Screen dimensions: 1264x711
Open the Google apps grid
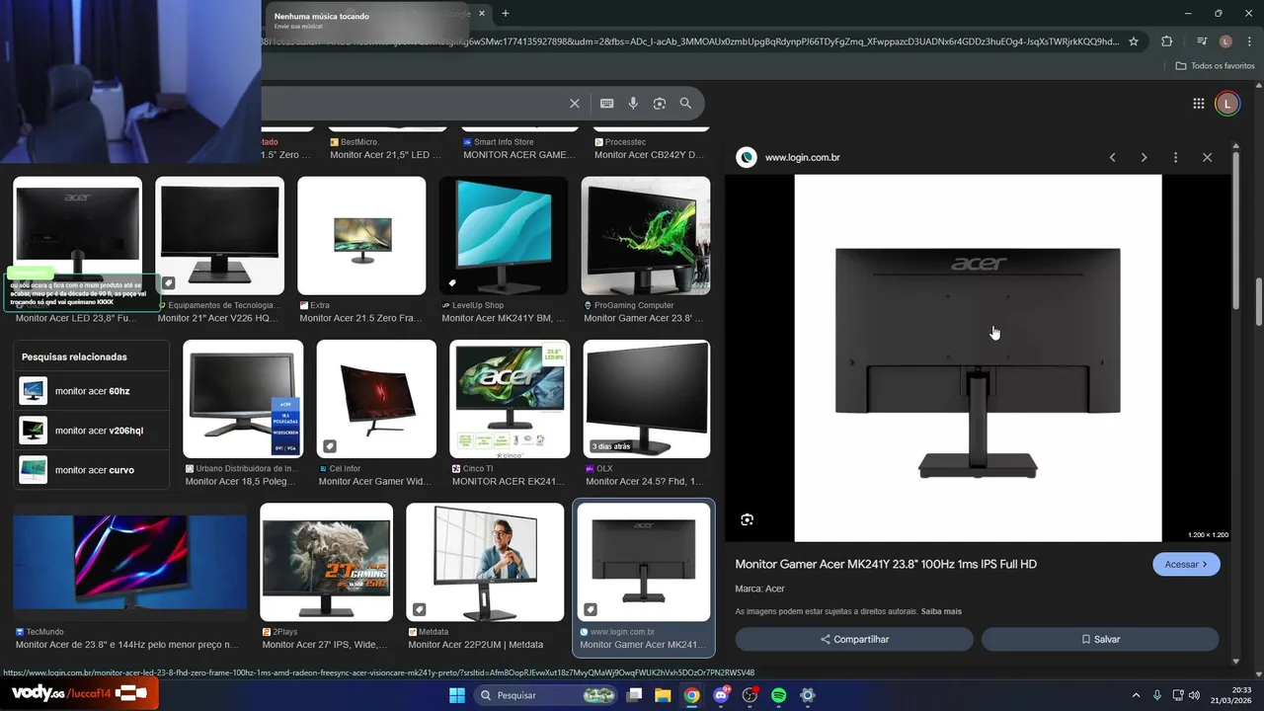(x=1198, y=104)
